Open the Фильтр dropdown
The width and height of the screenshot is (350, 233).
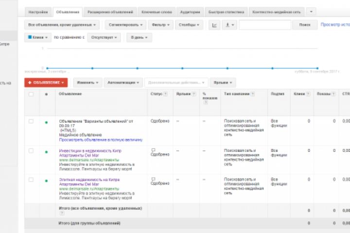160,25
